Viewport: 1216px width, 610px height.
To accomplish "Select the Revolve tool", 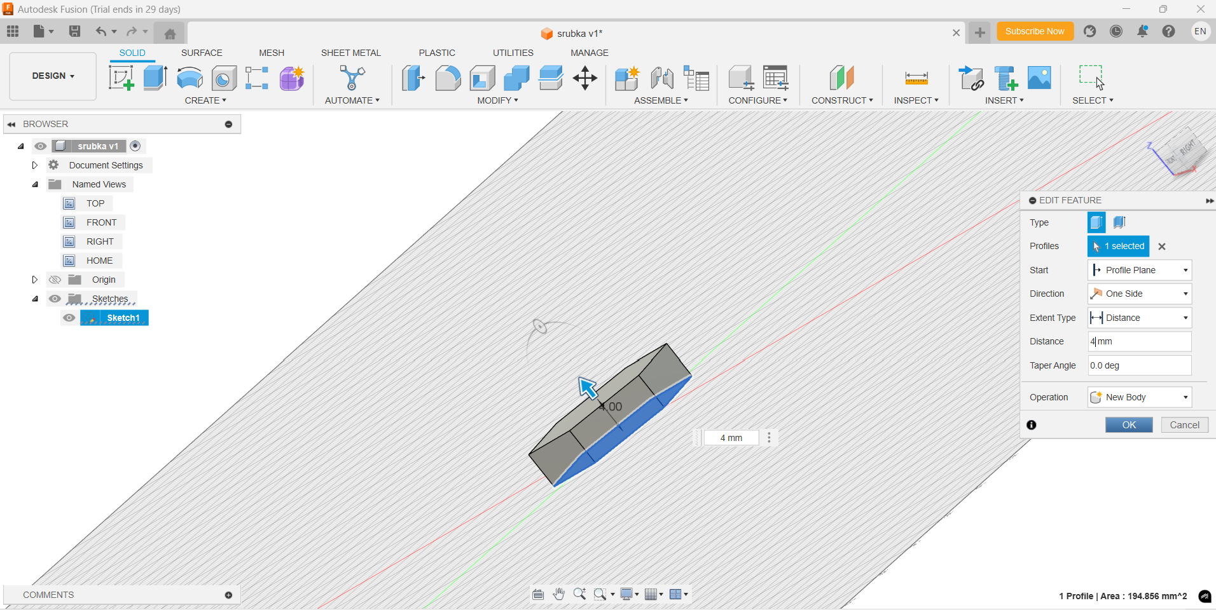I will pos(190,78).
